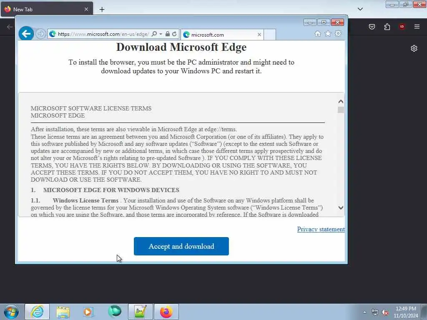This screenshot has width=427, height=320.
Task: Click the Firefox back arrow
Action: pyautogui.click(x=10, y=27)
